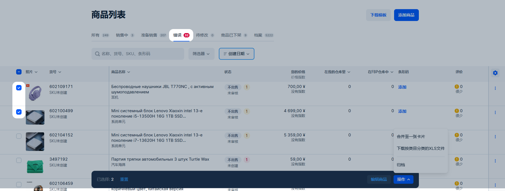Check the 602104152 row checkbox
The image size is (505, 191).
point(19,136)
